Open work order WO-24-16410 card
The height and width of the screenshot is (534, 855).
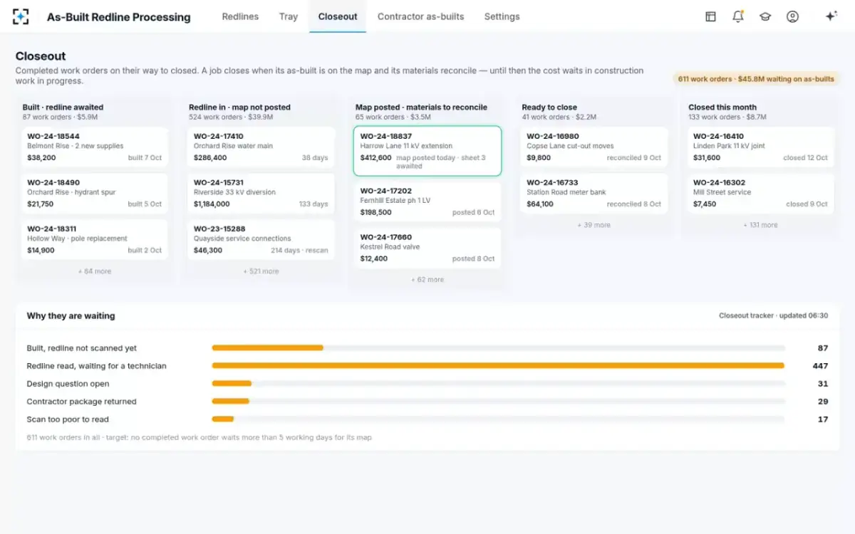click(x=760, y=147)
